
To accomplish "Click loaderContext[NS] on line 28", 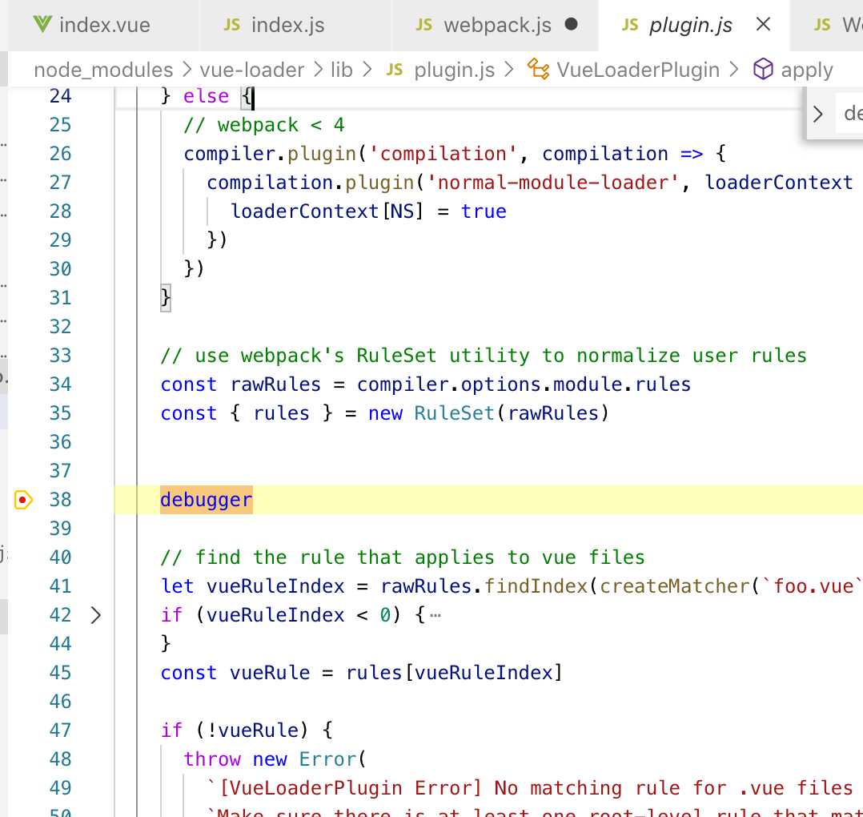I will click(327, 211).
